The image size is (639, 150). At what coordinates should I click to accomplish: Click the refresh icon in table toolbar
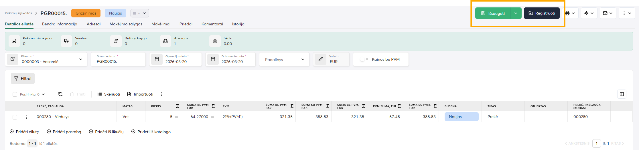click(x=60, y=94)
